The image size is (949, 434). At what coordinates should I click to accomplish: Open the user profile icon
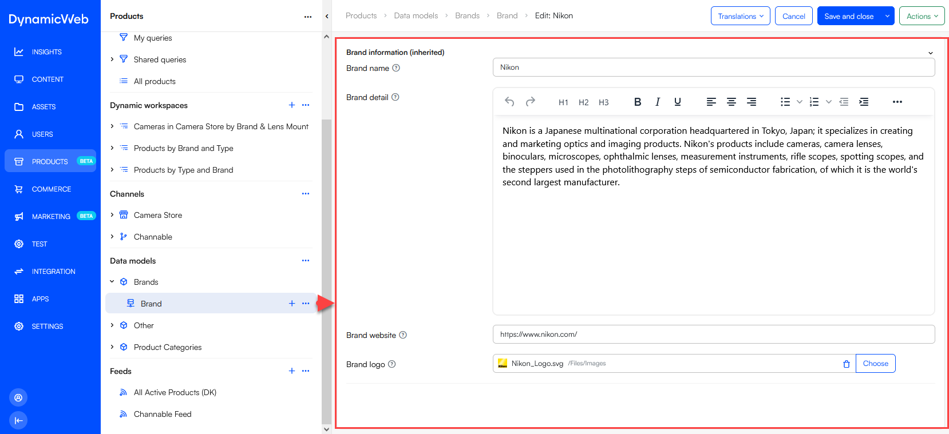(18, 397)
